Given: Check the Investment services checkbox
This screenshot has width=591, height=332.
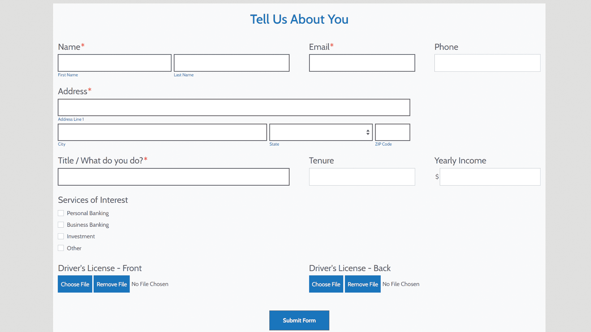Looking at the screenshot, I should coord(61,236).
